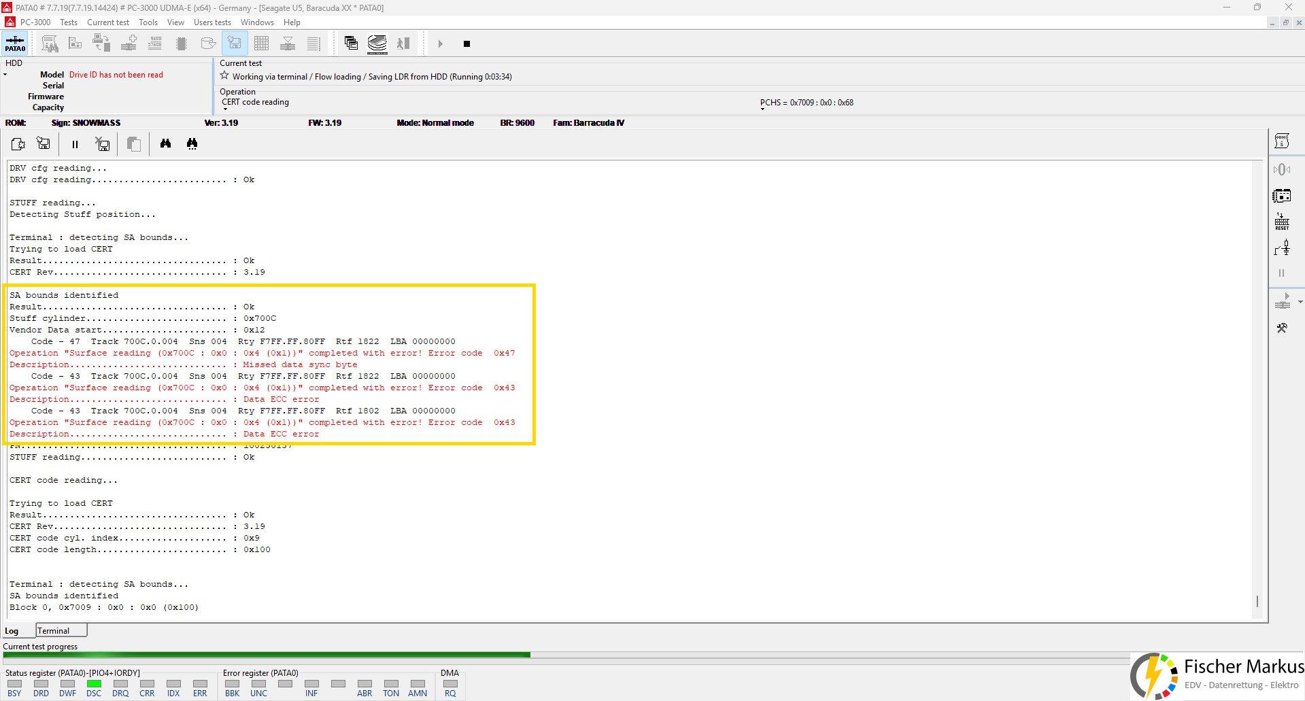Open the Users tests menu
This screenshot has width=1305, height=701.
tap(212, 22)
